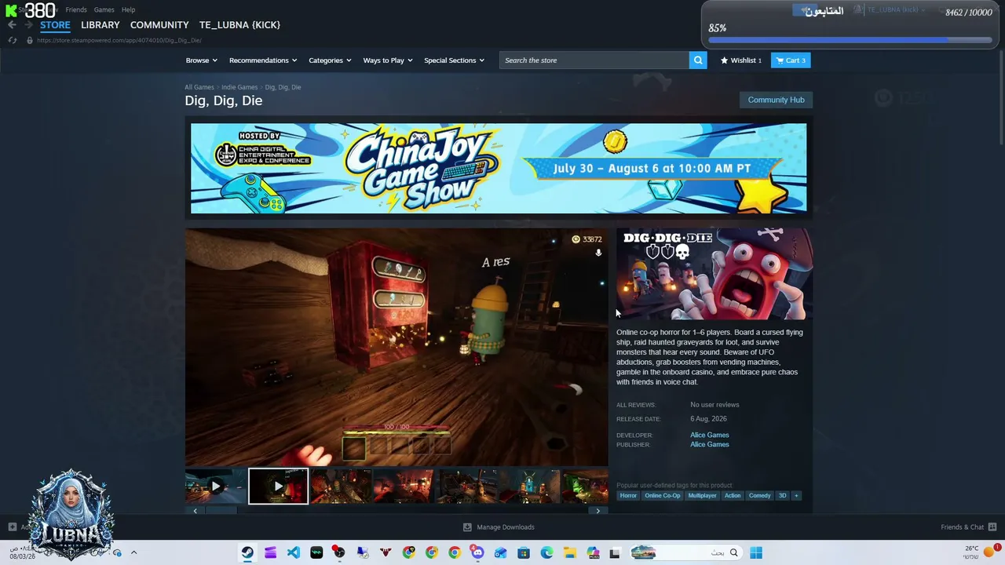Select the Comedy tag
This screenshot has height=565, width=1005.
760,496
